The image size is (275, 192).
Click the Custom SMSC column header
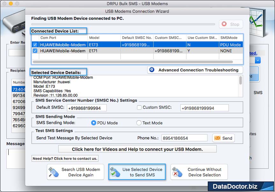[x=170, y=38]
